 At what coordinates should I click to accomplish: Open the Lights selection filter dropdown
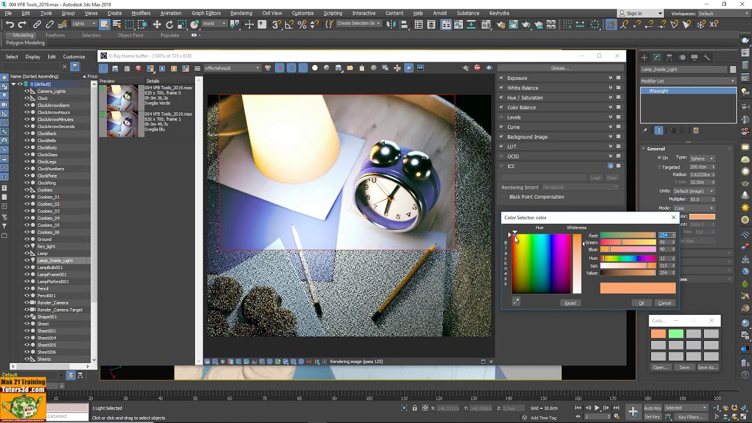[85, 24]
